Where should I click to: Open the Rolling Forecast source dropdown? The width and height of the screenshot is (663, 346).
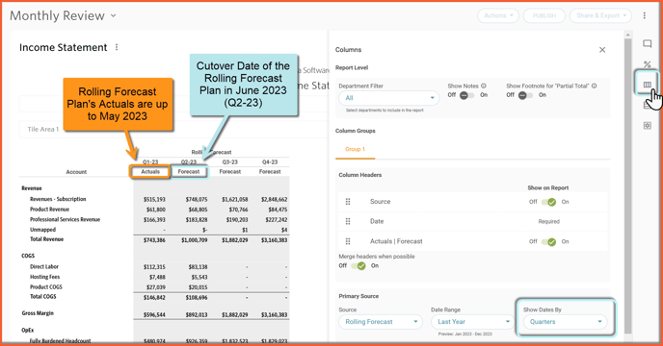coord(381,322)
